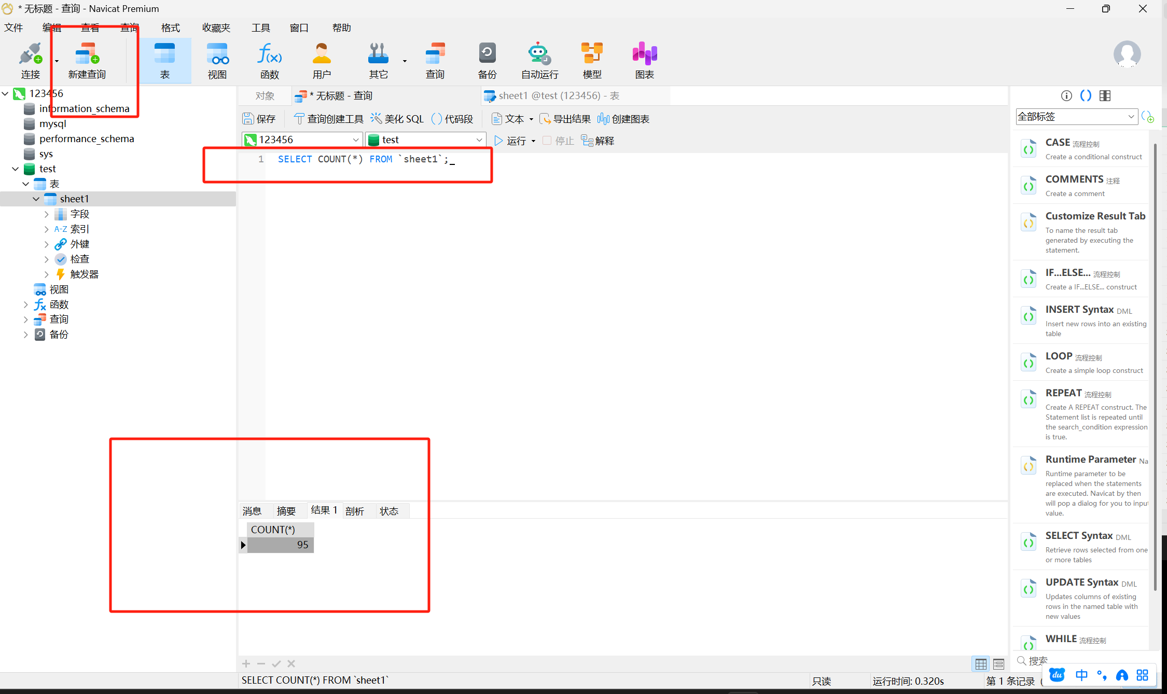Open the 收藏夹 (Favorites) menu
Viewport: 1167px width, 694px height.
[x=216, y=27]
